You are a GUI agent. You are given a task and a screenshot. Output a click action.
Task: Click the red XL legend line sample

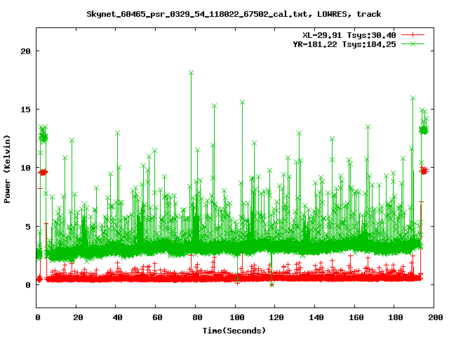tap(413, 35)
